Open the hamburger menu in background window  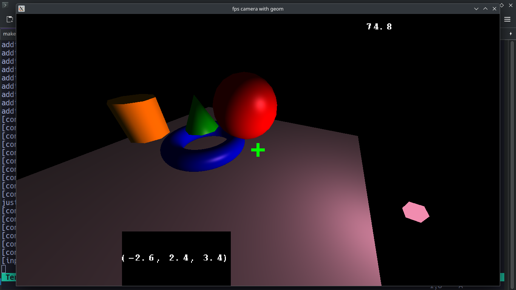coord(507,20)
